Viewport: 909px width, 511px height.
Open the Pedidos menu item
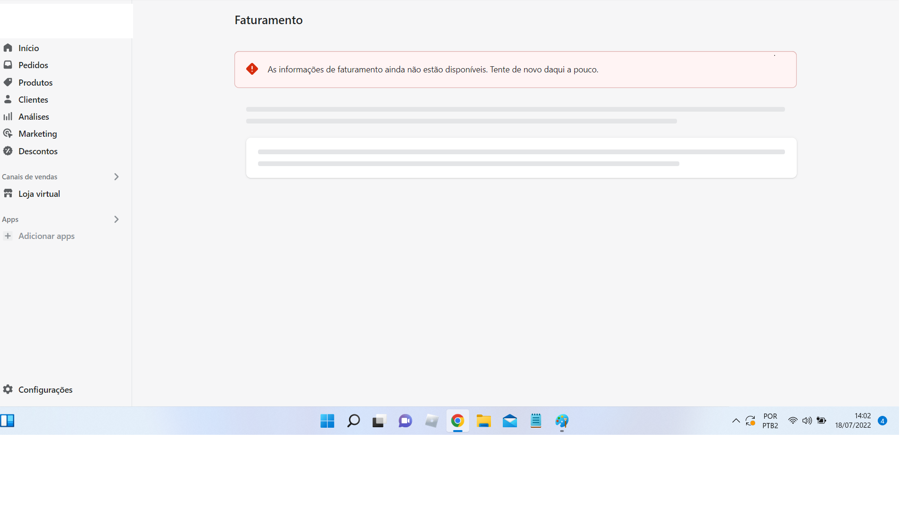click(x=33, y=65)
